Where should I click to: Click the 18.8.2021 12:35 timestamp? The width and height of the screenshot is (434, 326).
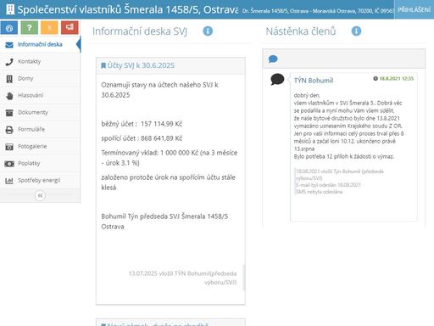(396, 78)
